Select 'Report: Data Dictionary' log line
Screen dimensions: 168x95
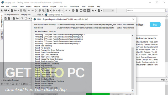[43, 46]
